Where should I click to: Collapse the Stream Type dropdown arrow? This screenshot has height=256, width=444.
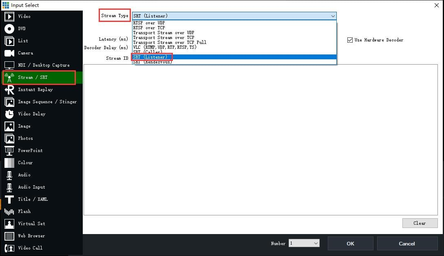(333, 16)
